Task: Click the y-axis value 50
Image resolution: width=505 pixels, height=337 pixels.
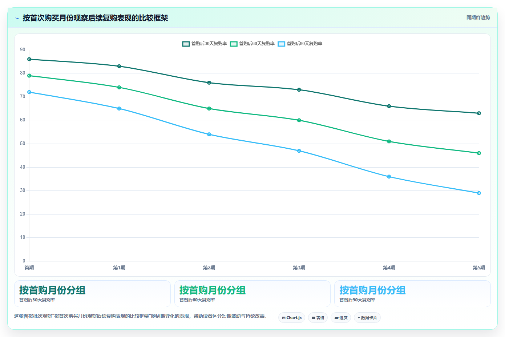Action: point(23,144)
